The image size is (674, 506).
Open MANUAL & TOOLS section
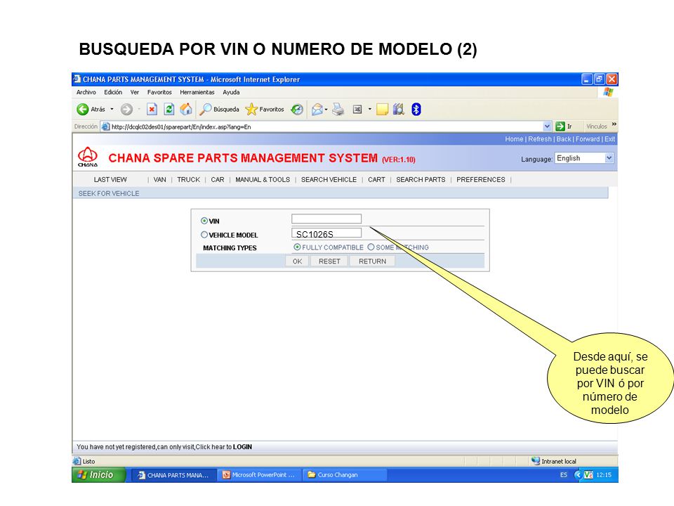pyautogui.click(x=263, y=179)
